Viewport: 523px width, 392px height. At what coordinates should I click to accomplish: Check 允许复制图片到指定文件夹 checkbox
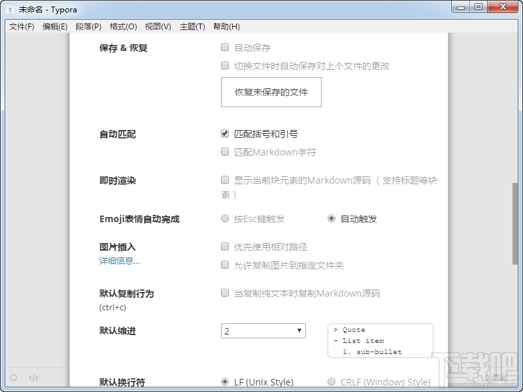pos(225,265)
